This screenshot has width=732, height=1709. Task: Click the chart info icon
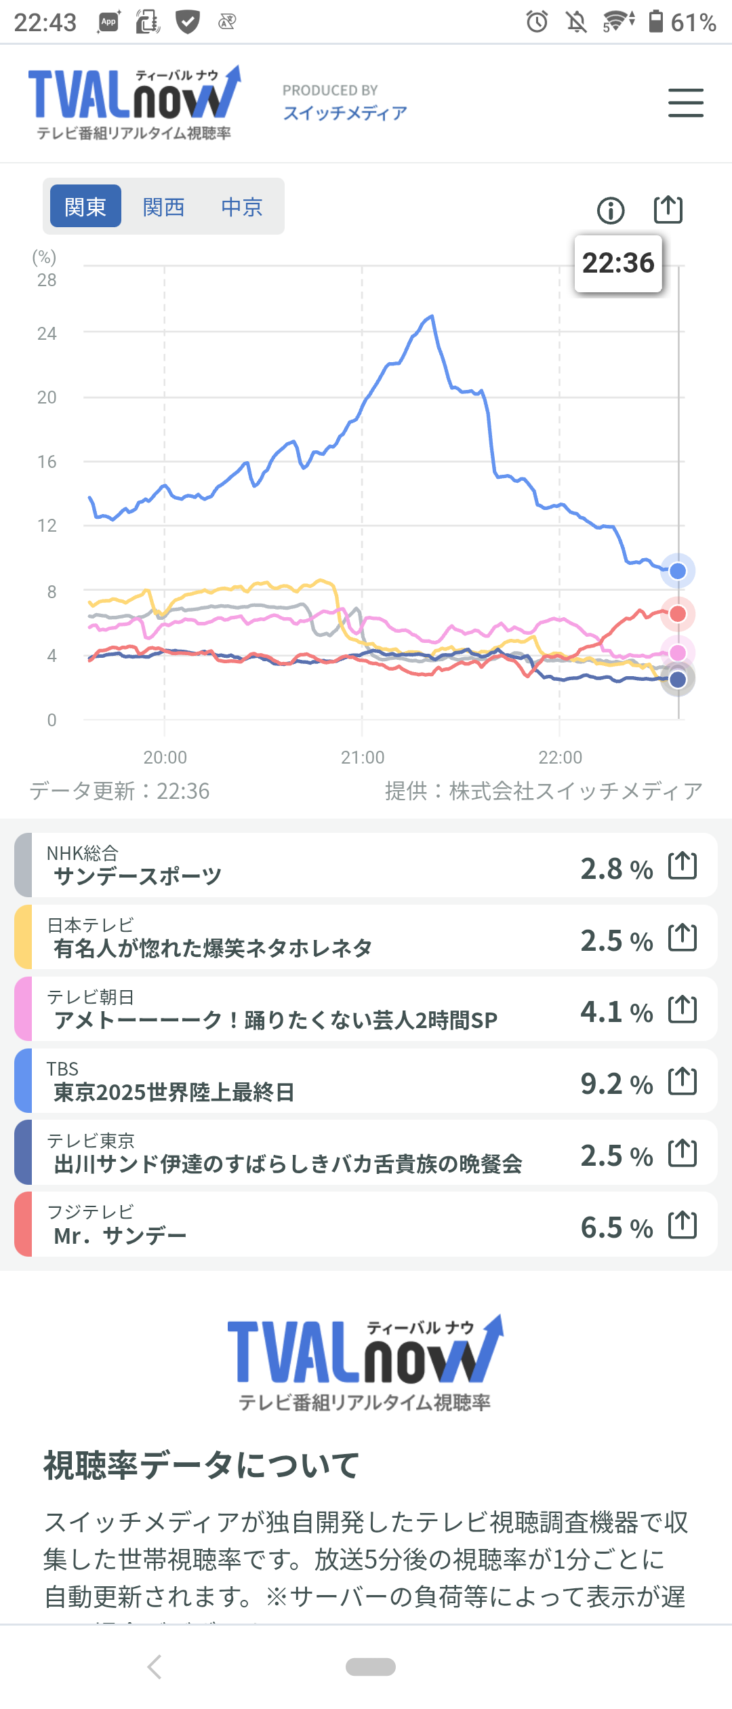coord(611,210)
